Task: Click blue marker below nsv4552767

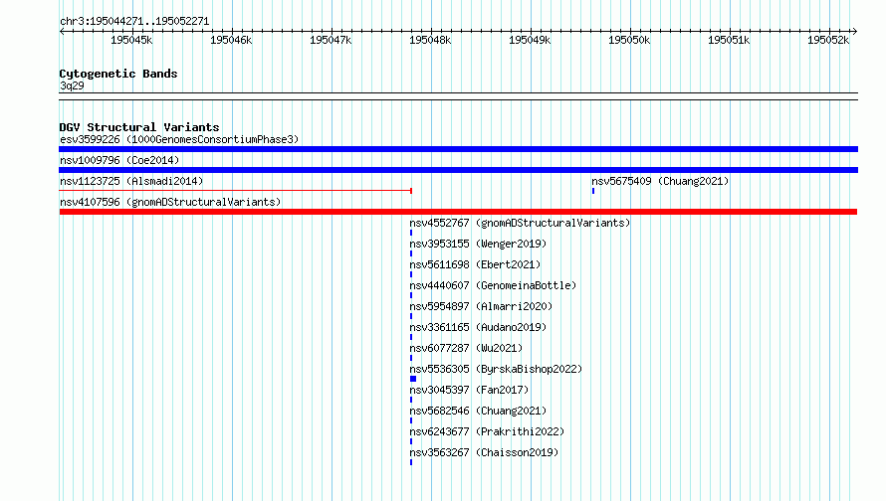Action: pyautogui.click(x=411, y=233)
